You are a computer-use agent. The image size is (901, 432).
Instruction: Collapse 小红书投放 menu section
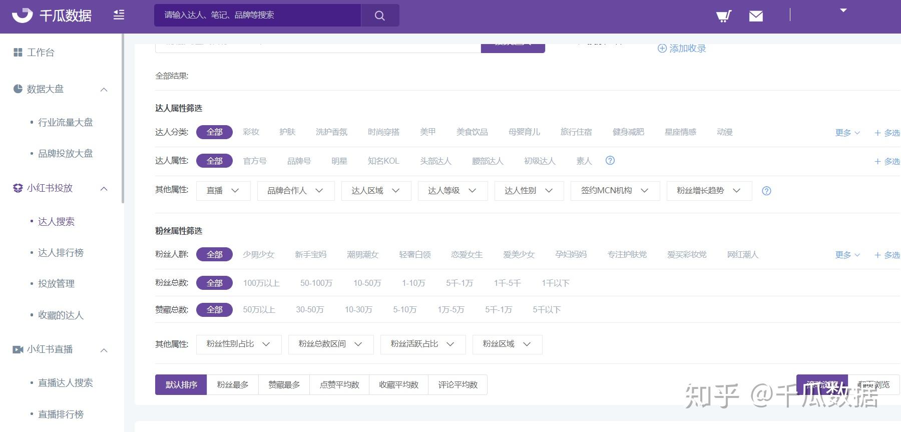point(104,189)
